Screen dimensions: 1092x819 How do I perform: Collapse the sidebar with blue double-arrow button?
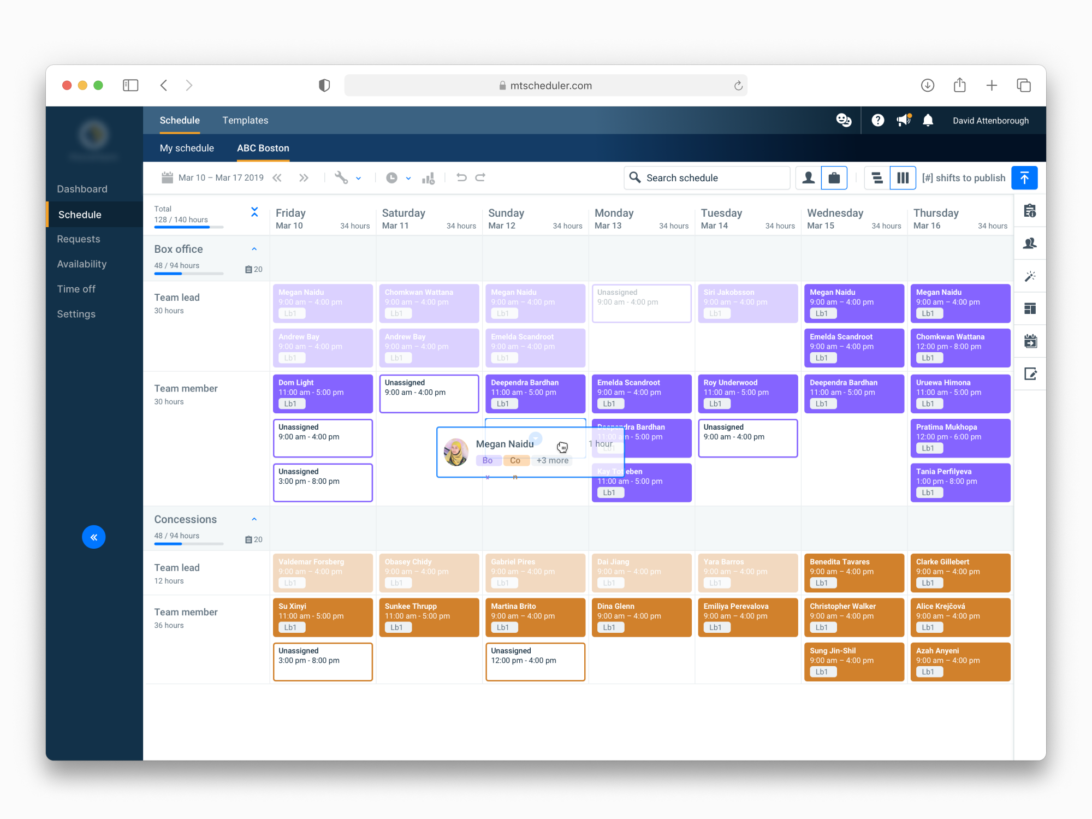(x=94, y=537)
